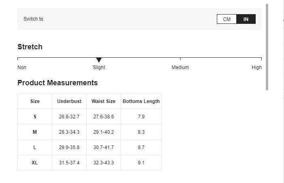Click the Waist Size column header
Image resolution: width=284 pixels, height=183 pixels.
(x=104, y=101)
